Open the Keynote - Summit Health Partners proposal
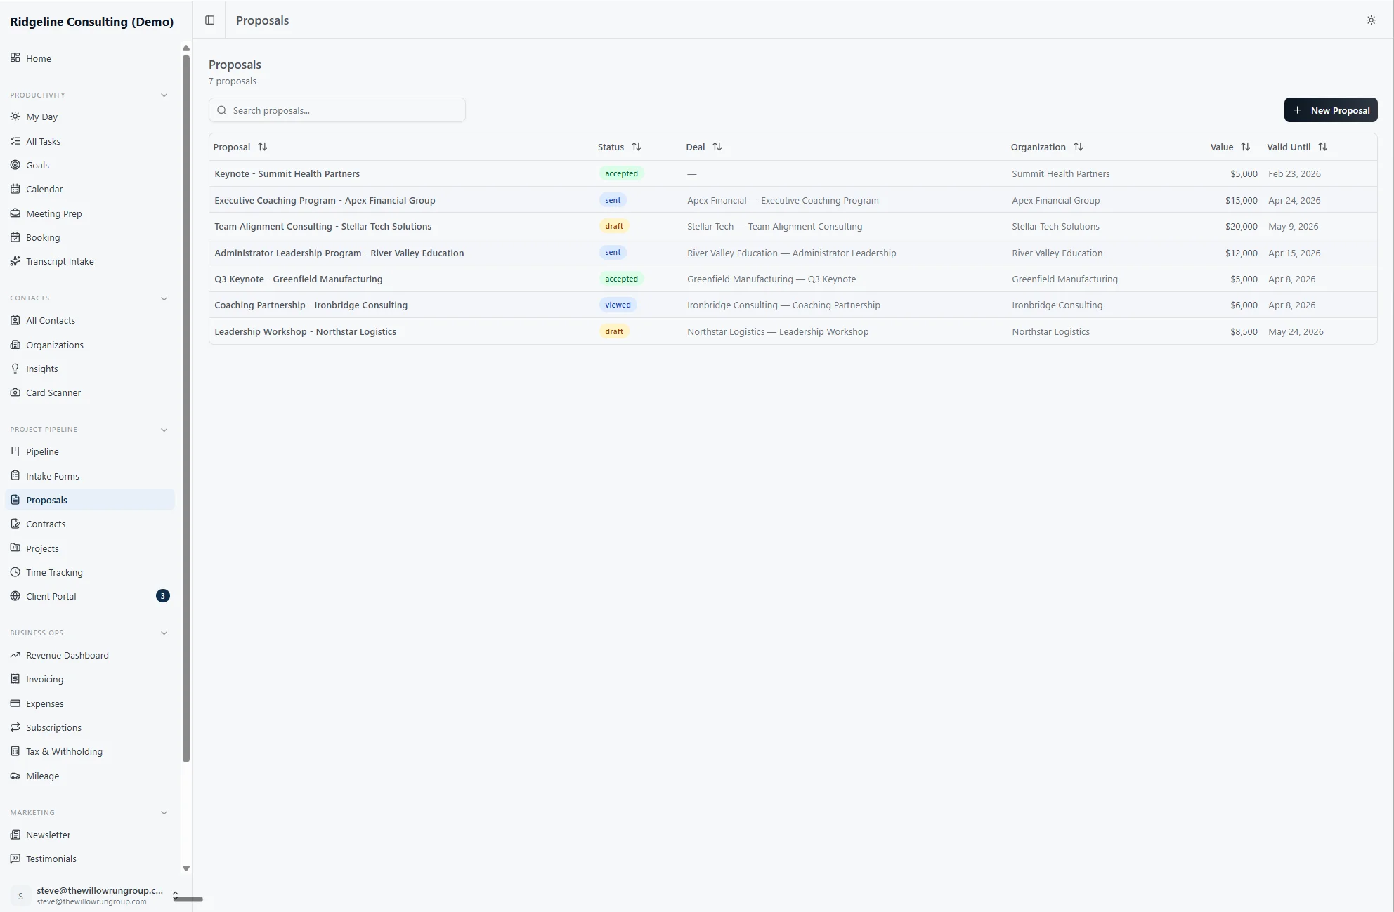The height and width of the screenshot is (912, 1394). pos(287,173)
